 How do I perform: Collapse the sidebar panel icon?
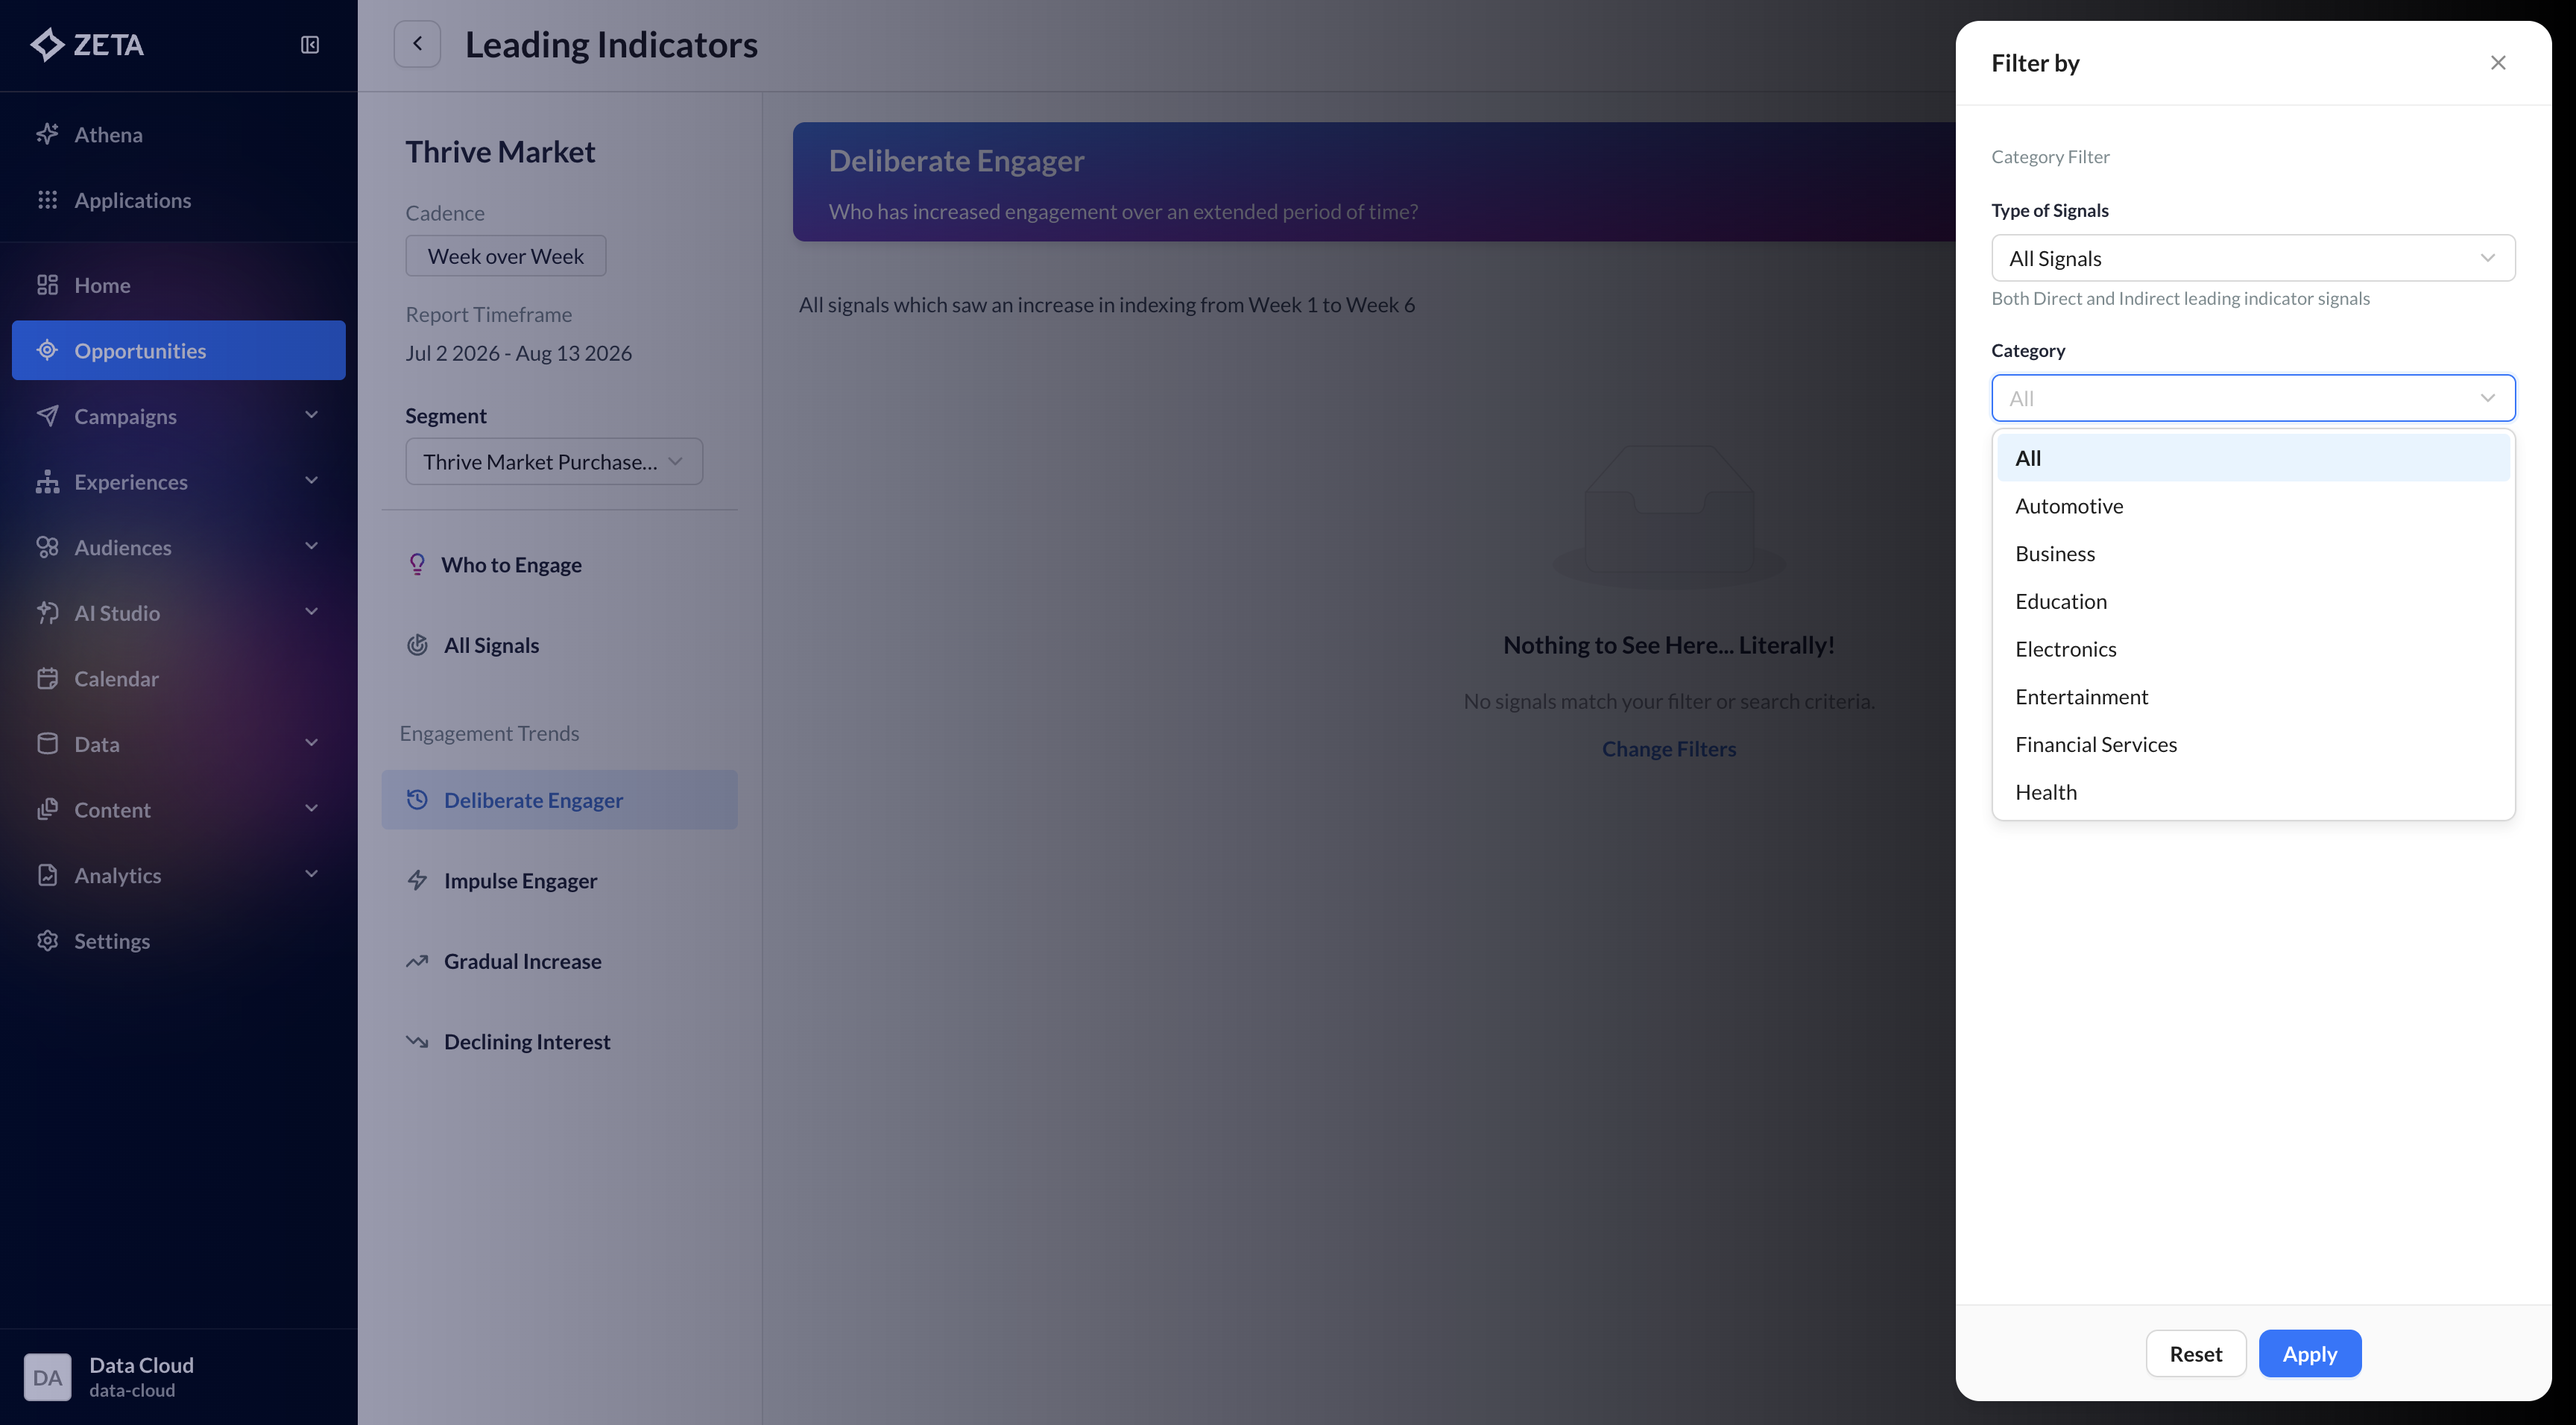tap(310, 45)
